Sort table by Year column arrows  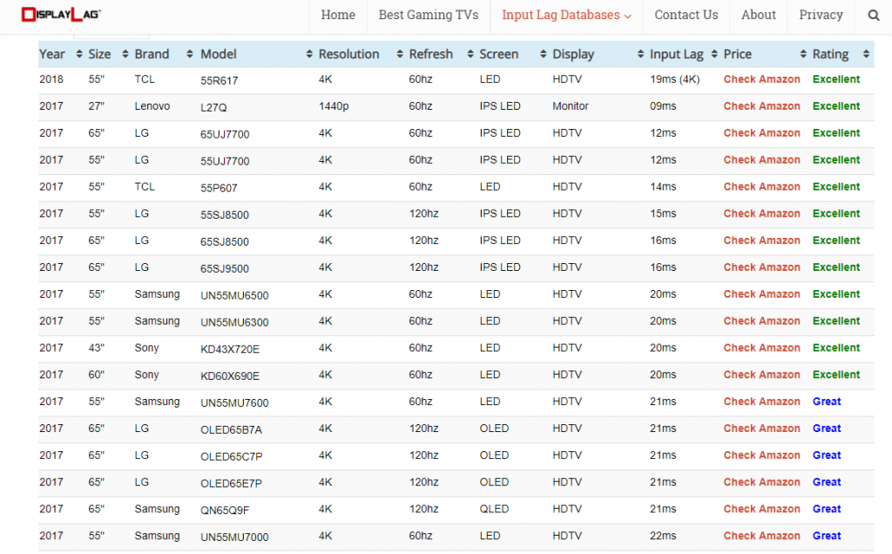[79, 54]
